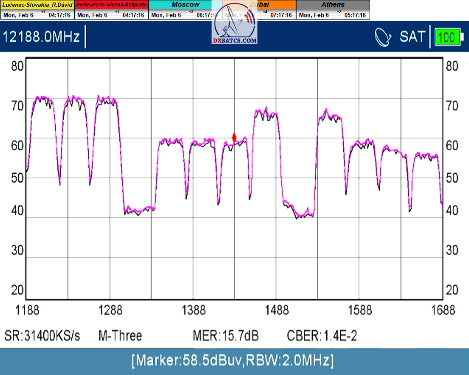Viewport: 469px width, 375px height.
Task: Click the Moscow date Mon, Feb 6
Action: click(x=166, y=15)
